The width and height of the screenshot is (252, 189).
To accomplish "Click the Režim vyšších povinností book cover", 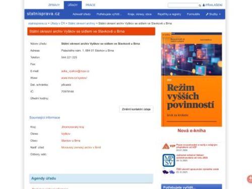I will click(192, 79).
